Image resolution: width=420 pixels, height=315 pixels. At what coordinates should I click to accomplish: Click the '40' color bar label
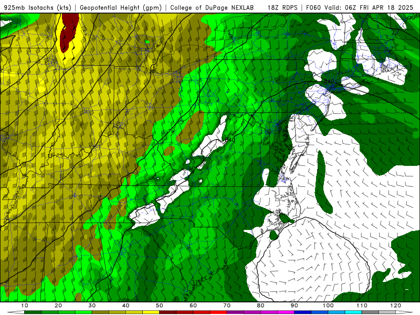[x=125, y=306]
